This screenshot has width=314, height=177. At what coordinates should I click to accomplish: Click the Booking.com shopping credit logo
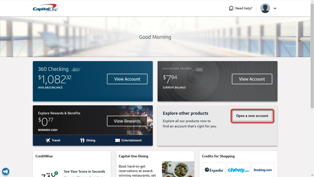(263, 170)
